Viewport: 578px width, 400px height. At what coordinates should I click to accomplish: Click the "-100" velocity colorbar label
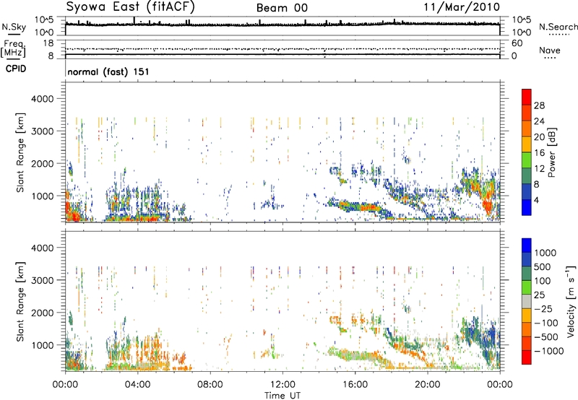pos(545,323)
